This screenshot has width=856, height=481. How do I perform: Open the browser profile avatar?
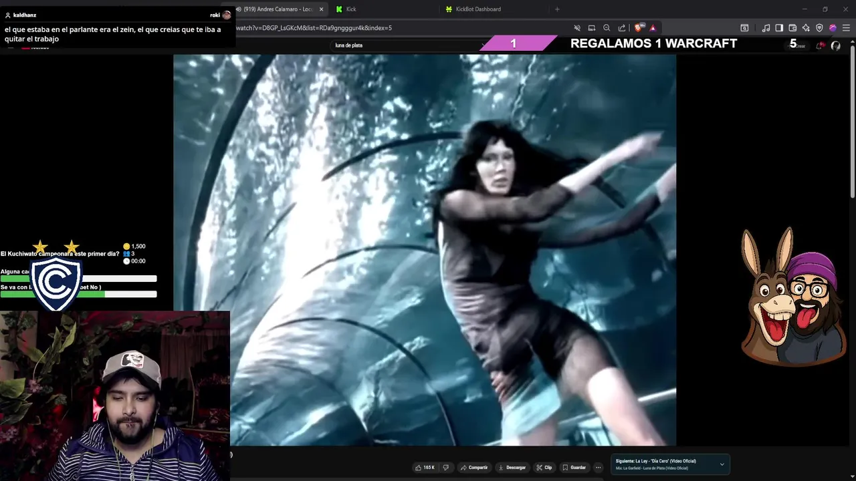coord(833,28)
